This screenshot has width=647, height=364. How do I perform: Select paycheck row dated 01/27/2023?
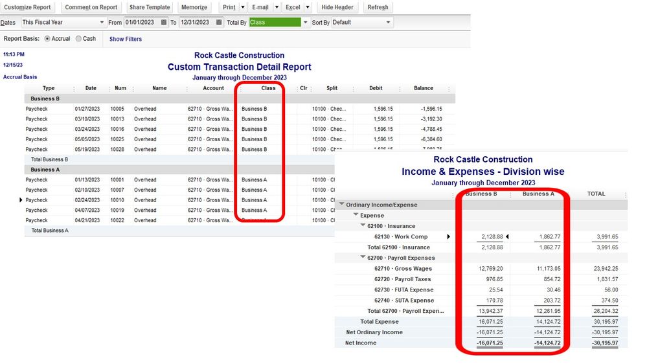coord(240,109)
